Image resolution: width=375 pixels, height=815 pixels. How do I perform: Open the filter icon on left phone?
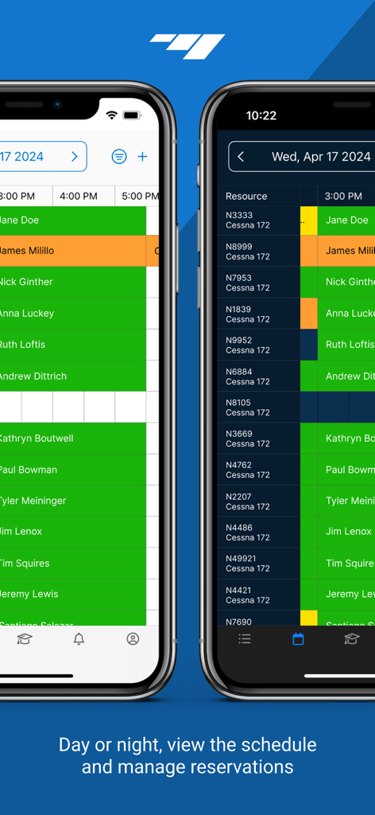[x=119, y=157]
